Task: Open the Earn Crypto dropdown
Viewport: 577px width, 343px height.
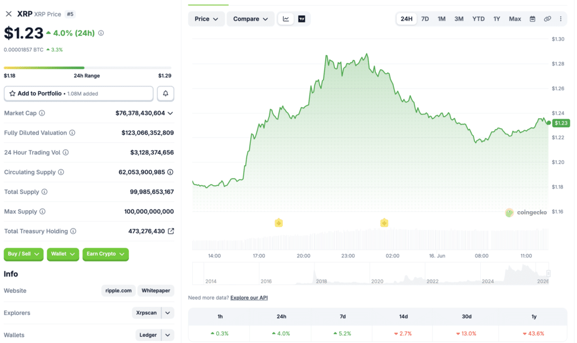Action: coord(105,254)
